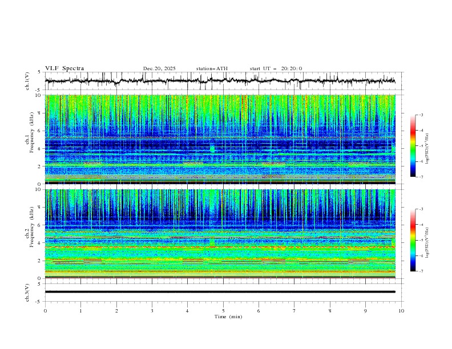This screenshot has height=349, width=452.
Task: Click the ch.2 Frequency (kHz) axis label
Action: [30, 228]
